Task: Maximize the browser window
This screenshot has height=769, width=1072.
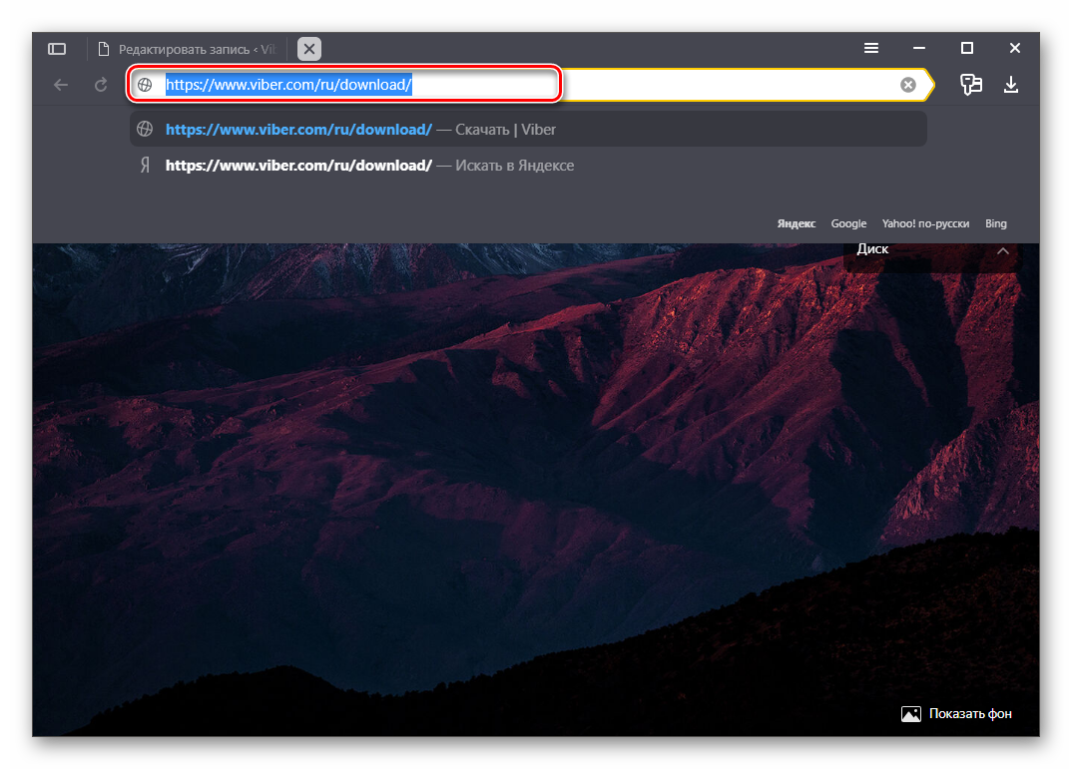Action: 967,48
